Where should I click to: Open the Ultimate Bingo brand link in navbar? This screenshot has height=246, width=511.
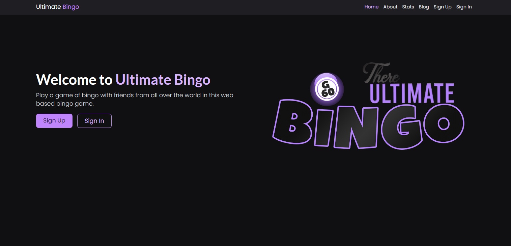coord(58,7)
